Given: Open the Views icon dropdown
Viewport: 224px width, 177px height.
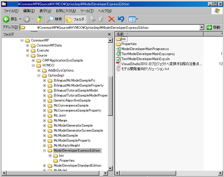Looking at the screenshot, I should pos(133,19).
